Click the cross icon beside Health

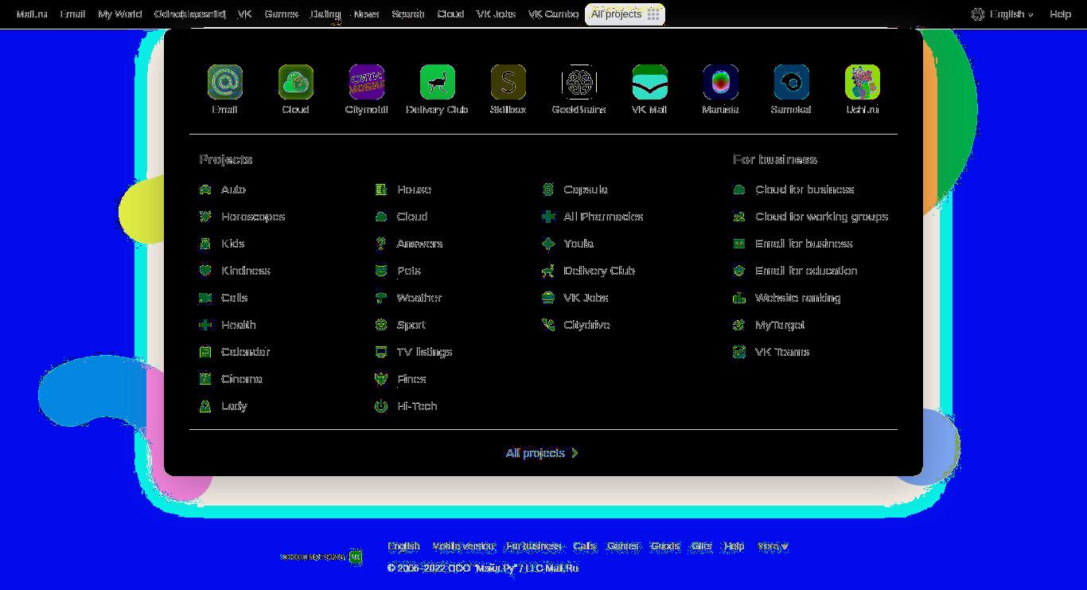(x=205, y=325)
